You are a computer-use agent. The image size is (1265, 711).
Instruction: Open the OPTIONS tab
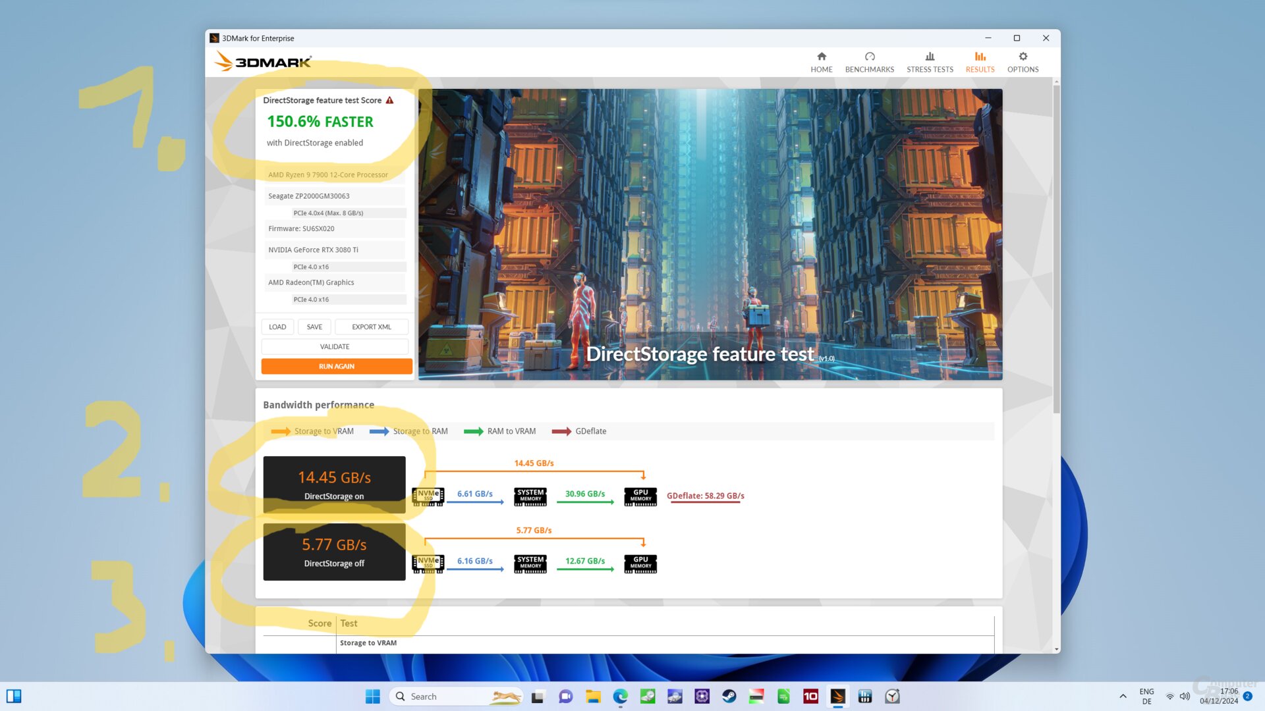point(1023,63)
